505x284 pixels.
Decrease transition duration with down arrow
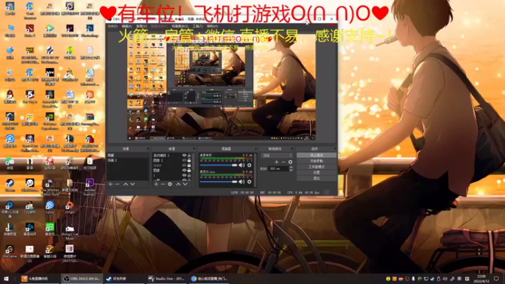[291, 170]
